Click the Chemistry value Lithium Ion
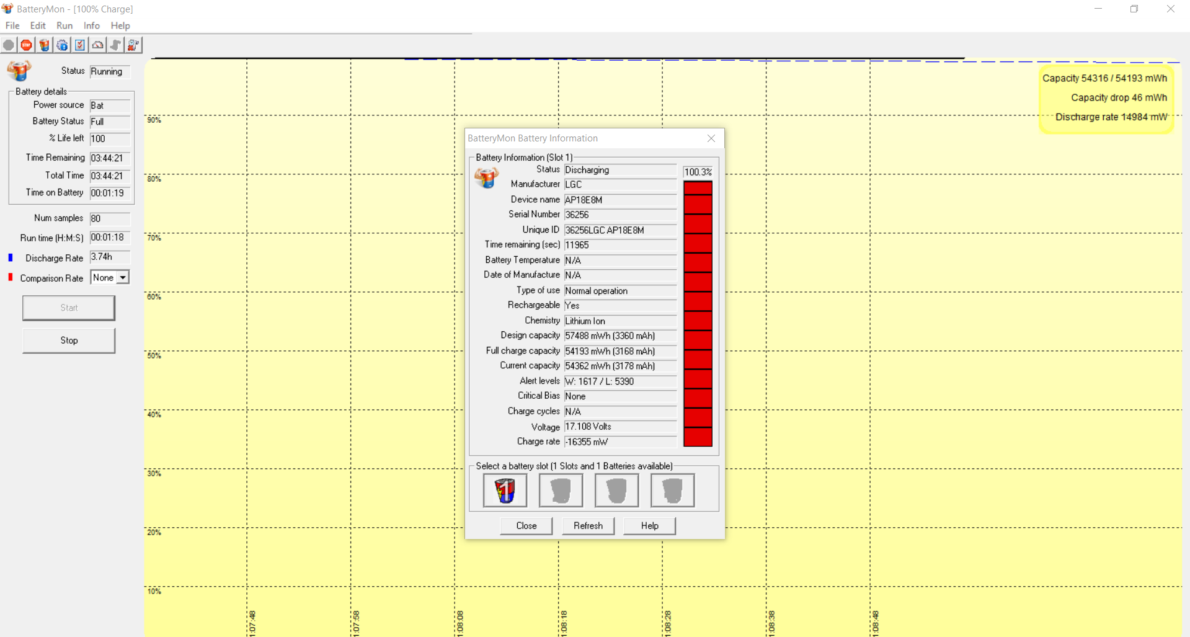The width and height of the screenshot is (1190, 637). point(620,321)
